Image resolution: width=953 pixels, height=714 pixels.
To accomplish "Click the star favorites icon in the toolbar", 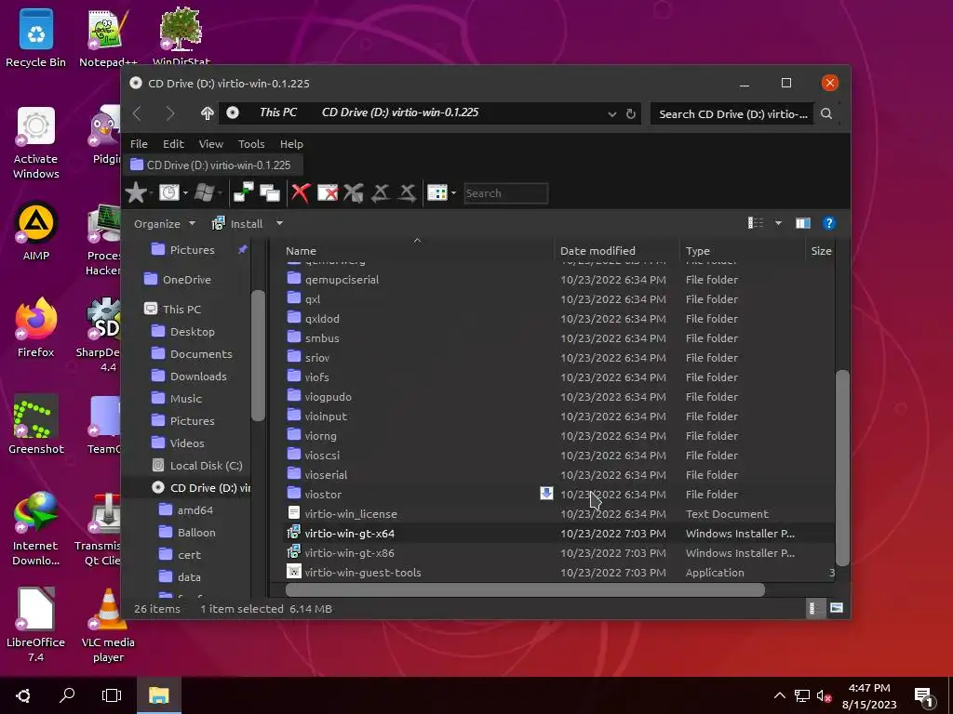I will 136,193.
